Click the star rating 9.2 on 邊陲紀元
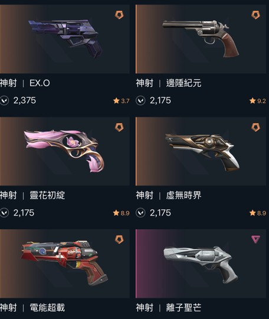The height and width of the screenshot is (319, 269). [x=258, y=100]
